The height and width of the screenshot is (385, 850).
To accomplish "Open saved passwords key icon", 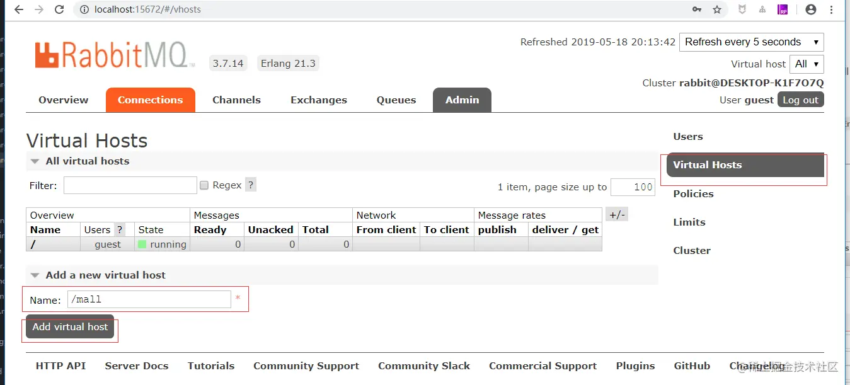I will tap(697, 9).
